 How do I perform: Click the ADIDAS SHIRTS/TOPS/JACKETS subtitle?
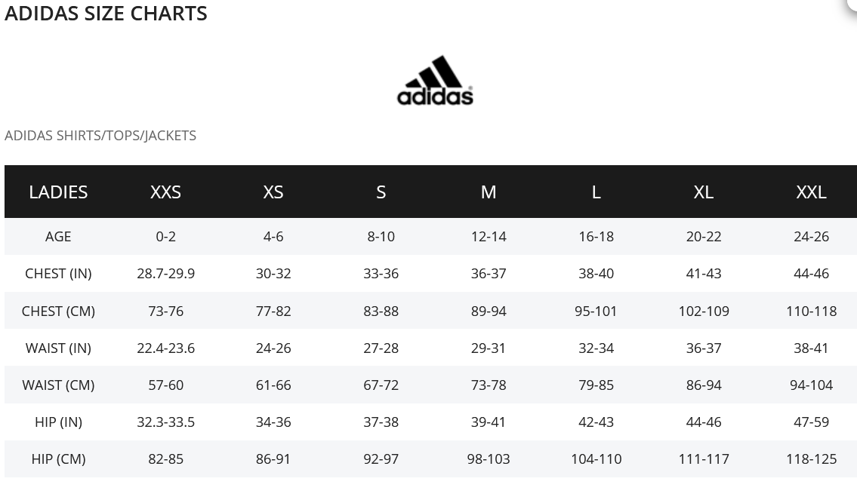100,136
